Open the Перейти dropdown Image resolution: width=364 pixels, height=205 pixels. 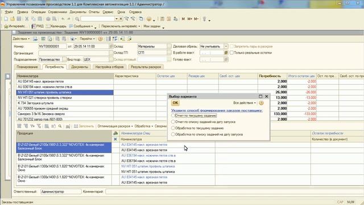[x=87, y=39]
